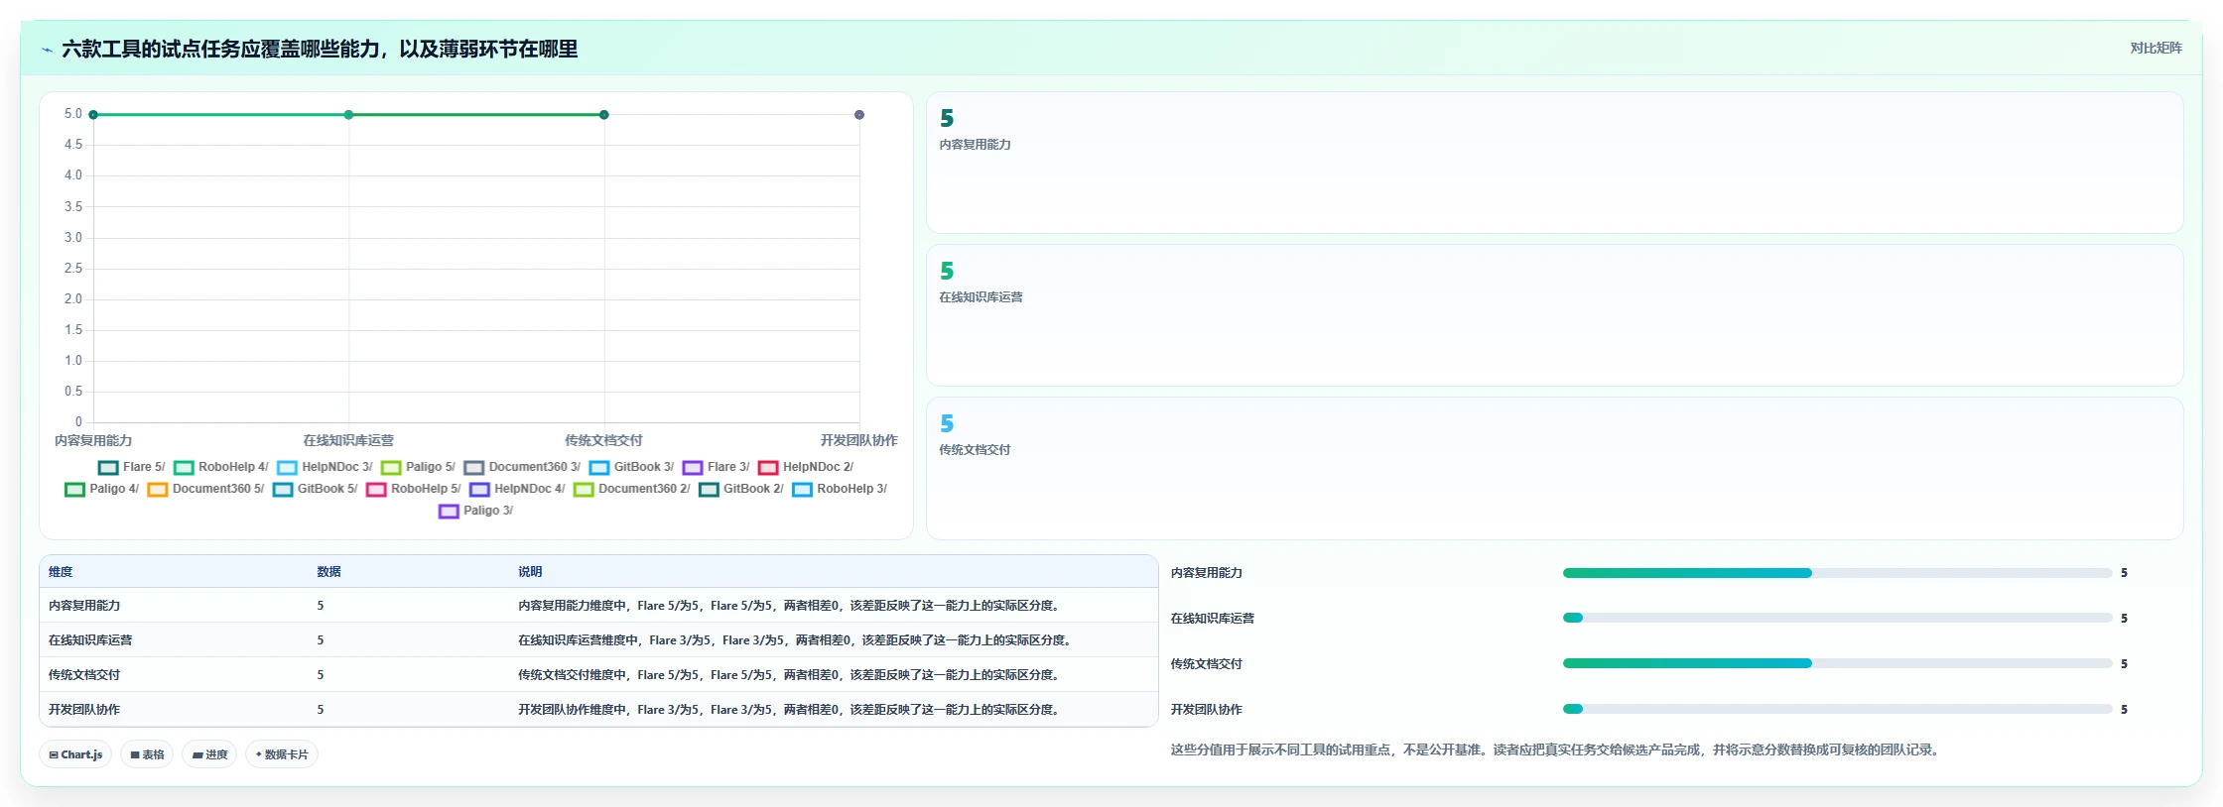2223x807 pixels.
Task: Click the chart point above 内容复用能力
Action: point(93,115)
